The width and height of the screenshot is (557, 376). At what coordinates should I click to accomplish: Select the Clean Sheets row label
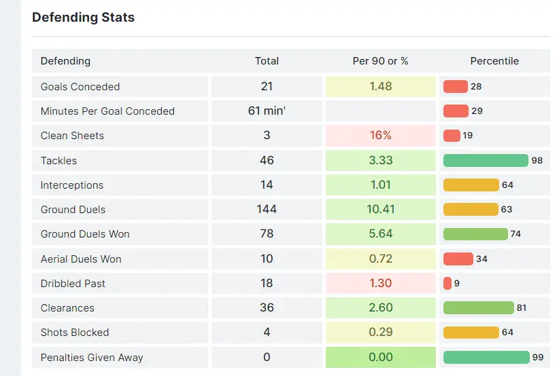click(x=72, y=135)
